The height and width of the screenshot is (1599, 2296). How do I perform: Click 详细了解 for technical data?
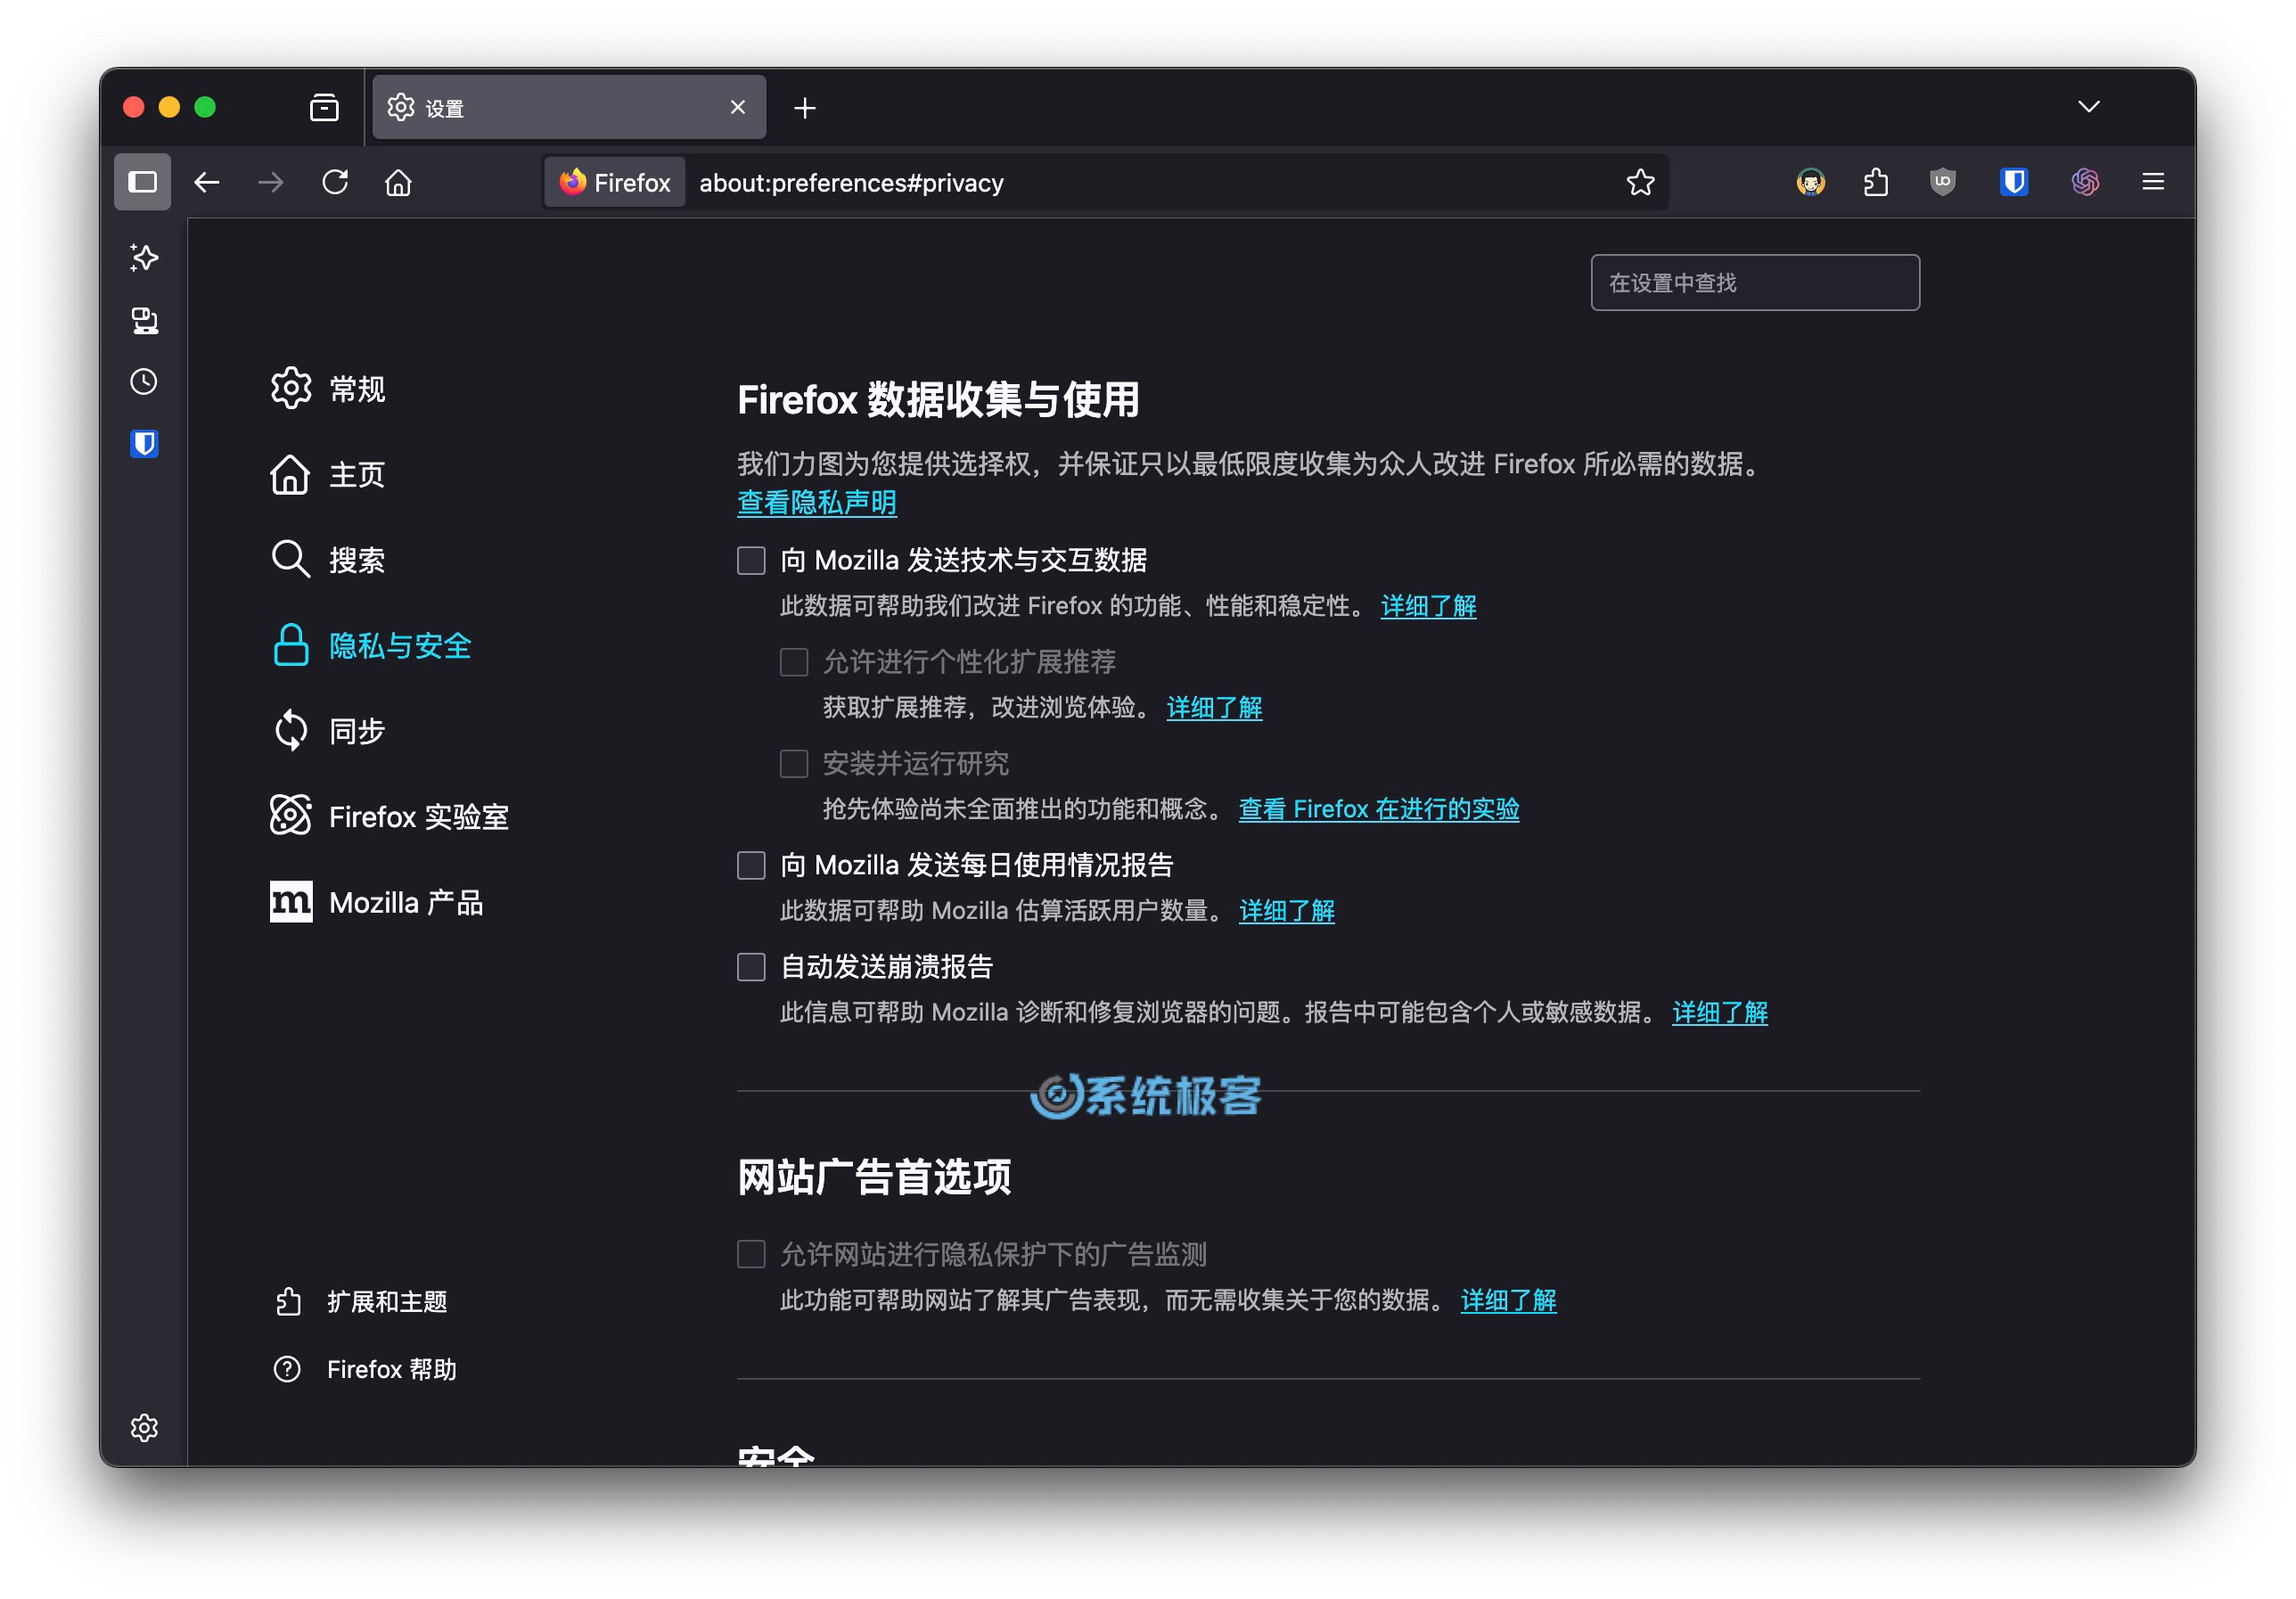click(1428, 606)
